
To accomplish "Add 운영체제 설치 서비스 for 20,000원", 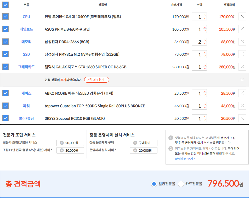I will tap(144, 150).
